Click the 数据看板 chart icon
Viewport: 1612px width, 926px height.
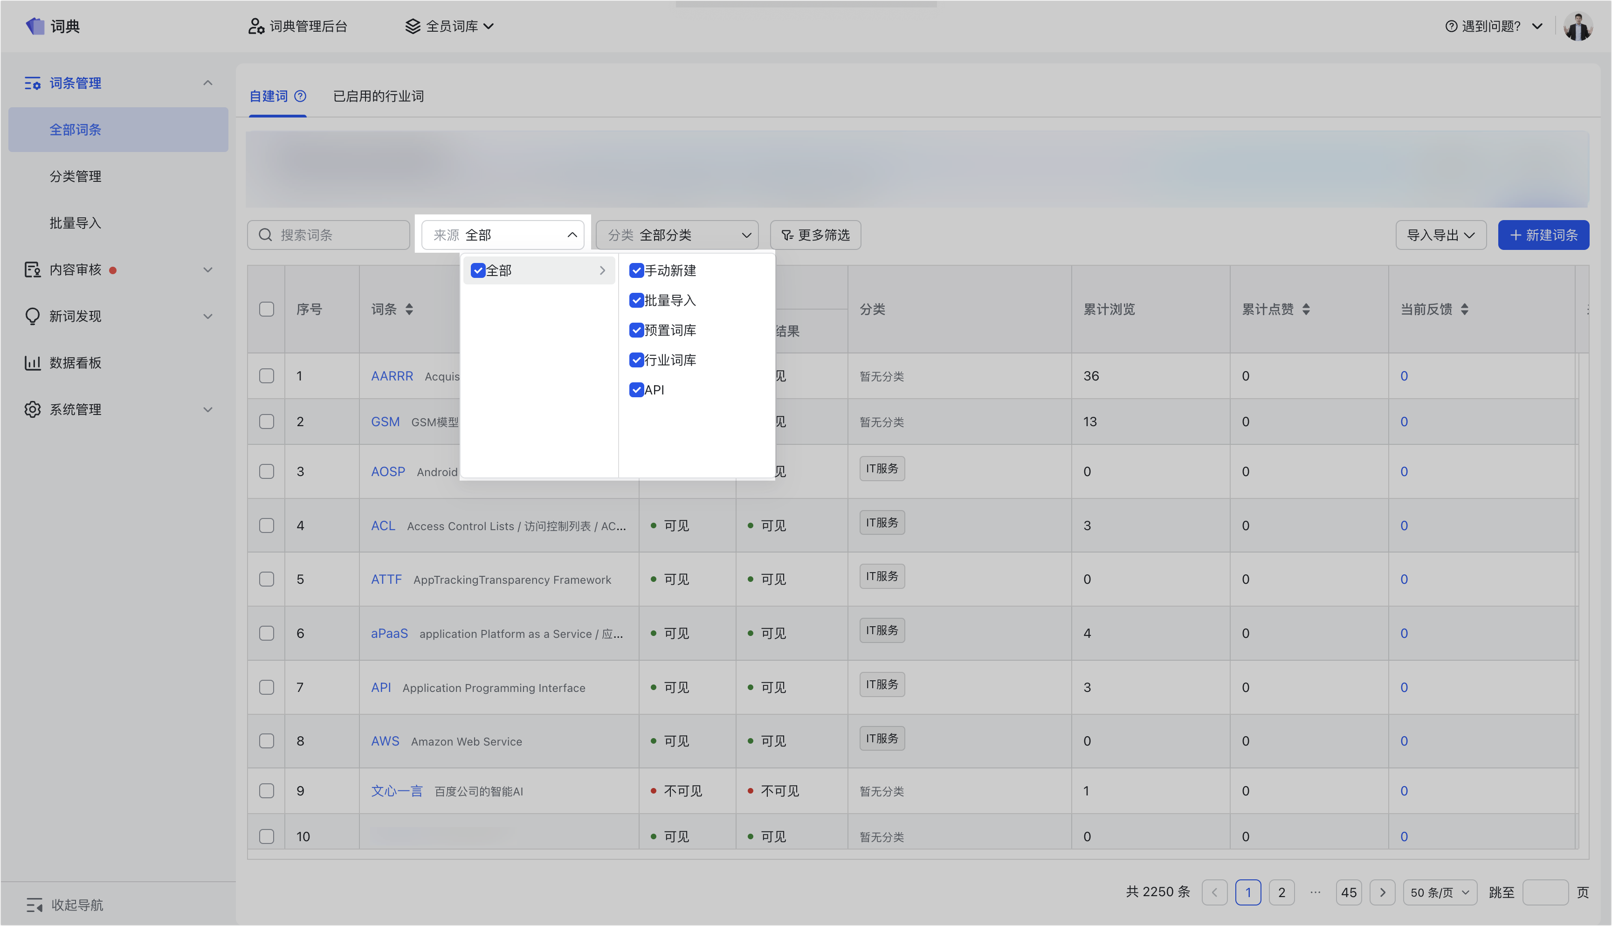(x=33, y=362)
